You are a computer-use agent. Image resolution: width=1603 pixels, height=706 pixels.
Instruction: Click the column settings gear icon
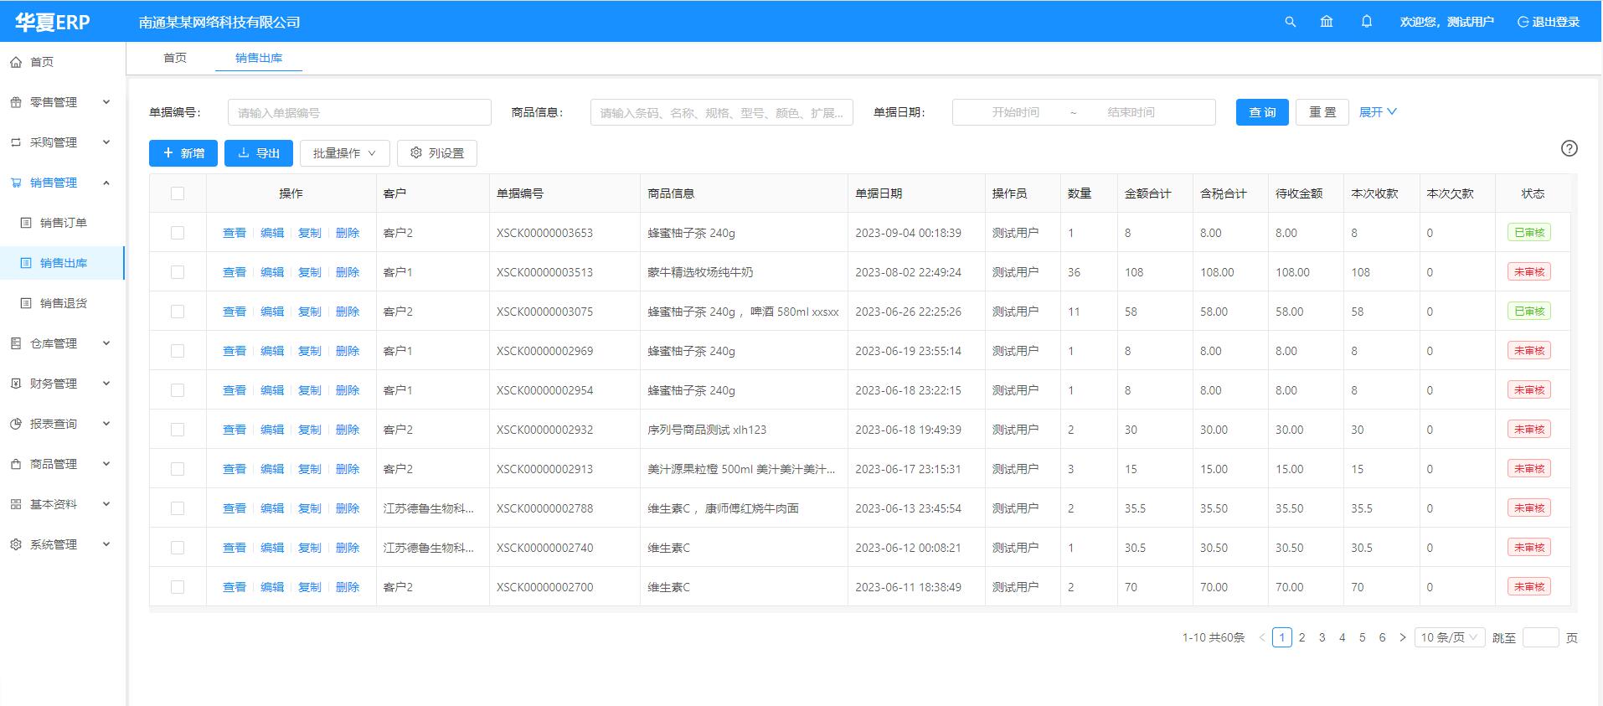[416, 153]
